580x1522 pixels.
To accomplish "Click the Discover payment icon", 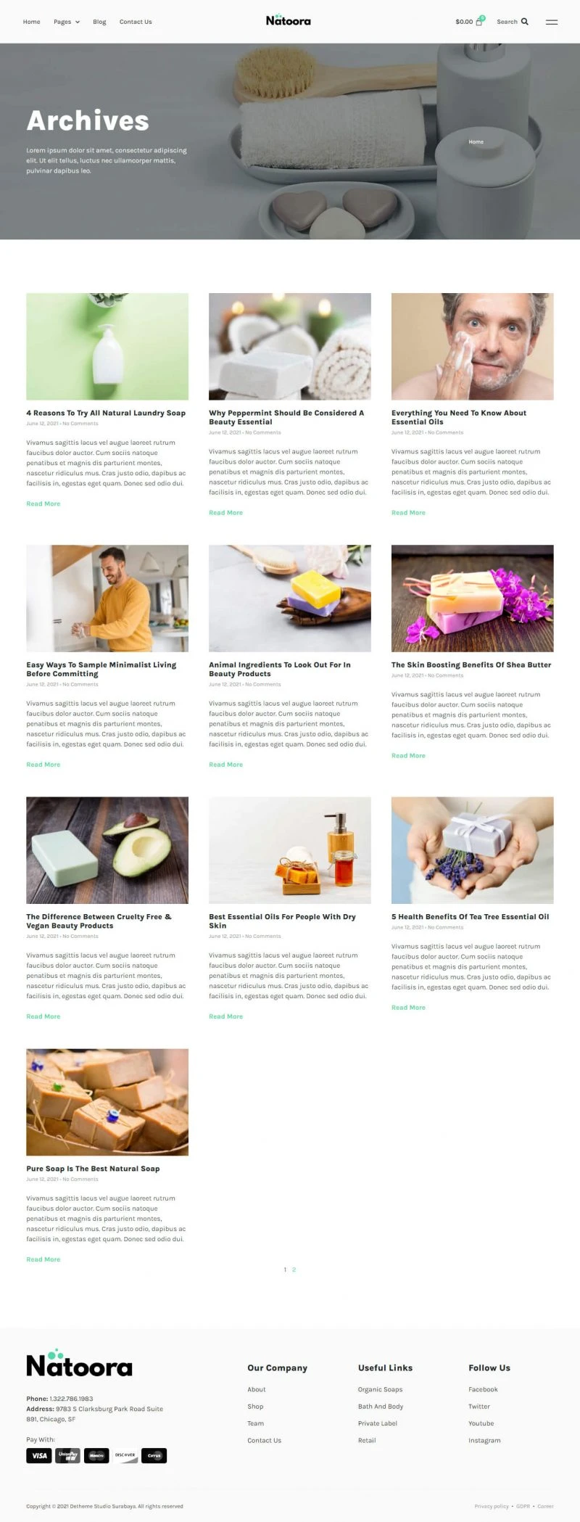I will pos(125,1455).
